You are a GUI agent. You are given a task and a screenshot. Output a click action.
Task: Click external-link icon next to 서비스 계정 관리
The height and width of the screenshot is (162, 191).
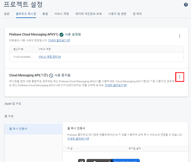(x=59, y=57)
